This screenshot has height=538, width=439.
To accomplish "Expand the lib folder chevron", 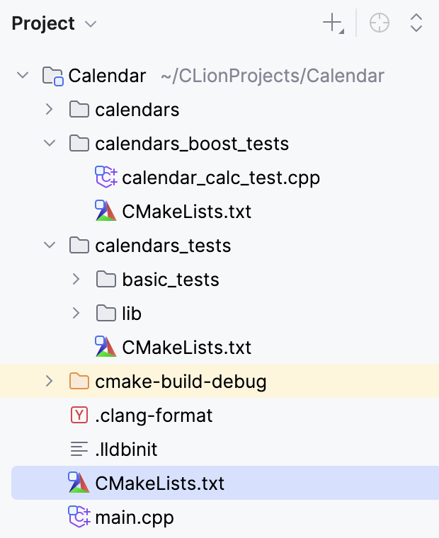I will pyautogui.click(x=76, y=314).
